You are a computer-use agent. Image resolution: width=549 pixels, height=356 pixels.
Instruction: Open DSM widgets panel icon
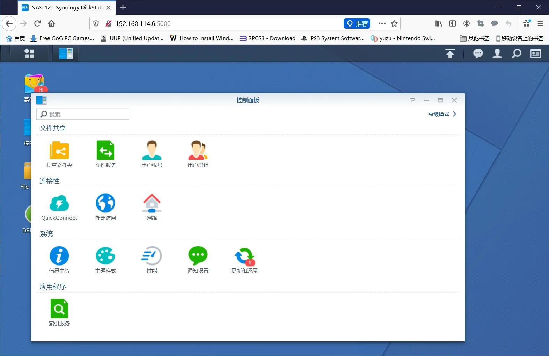(x=536, y=53)
